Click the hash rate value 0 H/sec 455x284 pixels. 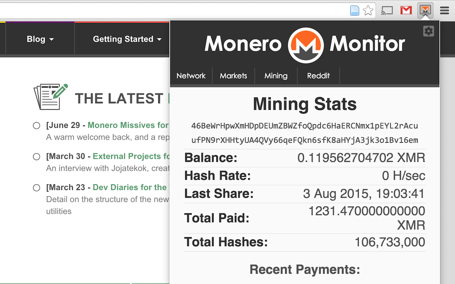click(x=403, y=175)
